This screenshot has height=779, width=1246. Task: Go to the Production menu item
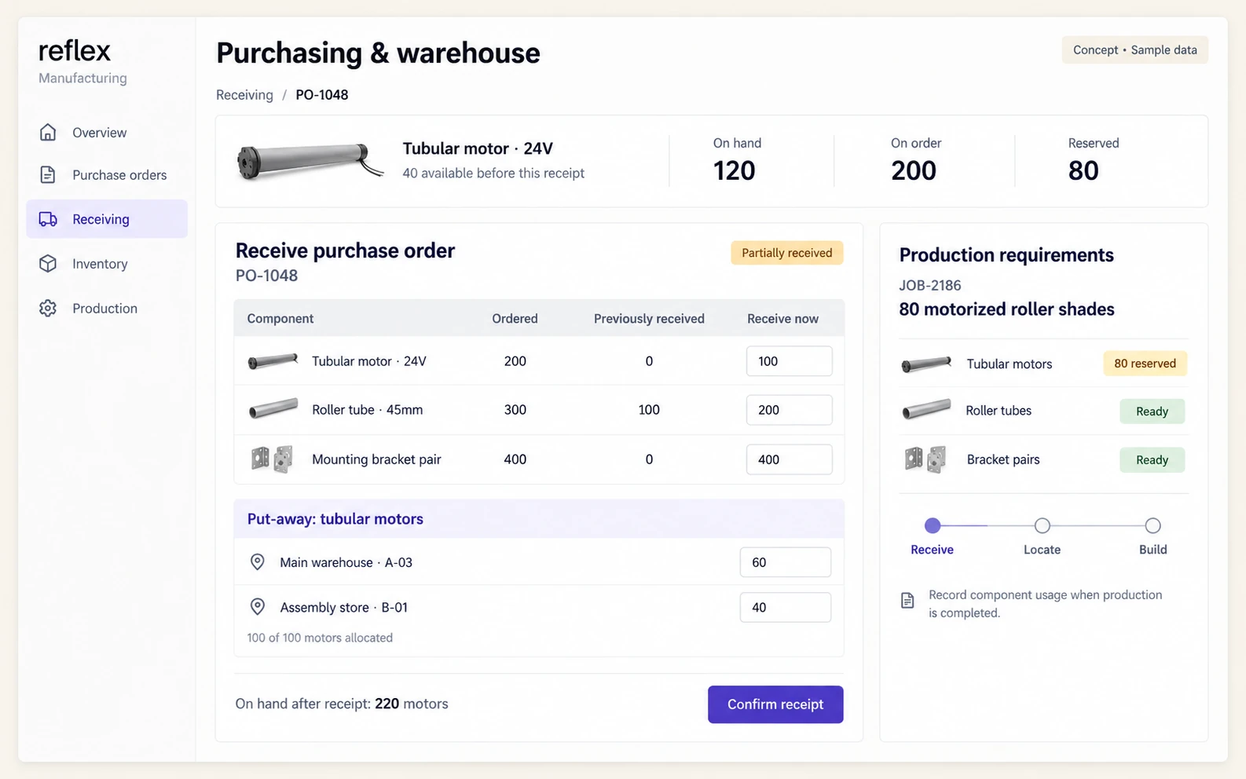(107, 309)
